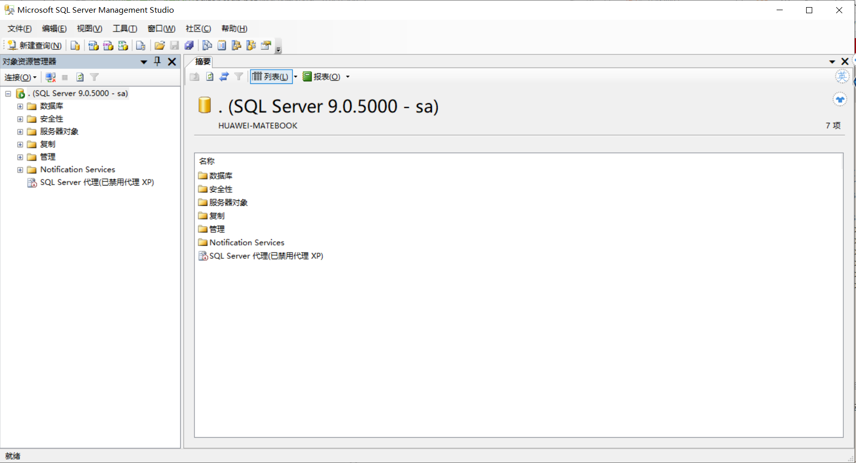This screenshot has width=856, height=463.
Task: Click the Save All icon in toolbar
Action: point(189,46)
